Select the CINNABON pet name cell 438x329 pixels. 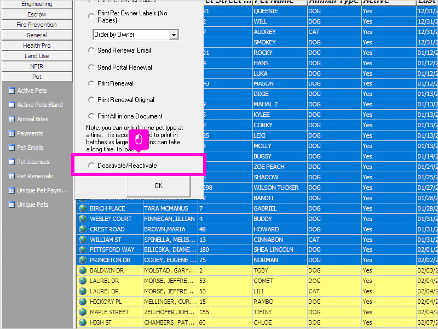[280, 240]
